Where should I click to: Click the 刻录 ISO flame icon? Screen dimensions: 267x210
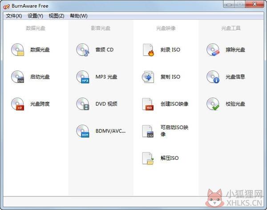pyautogui.click(x=148, y=50)
